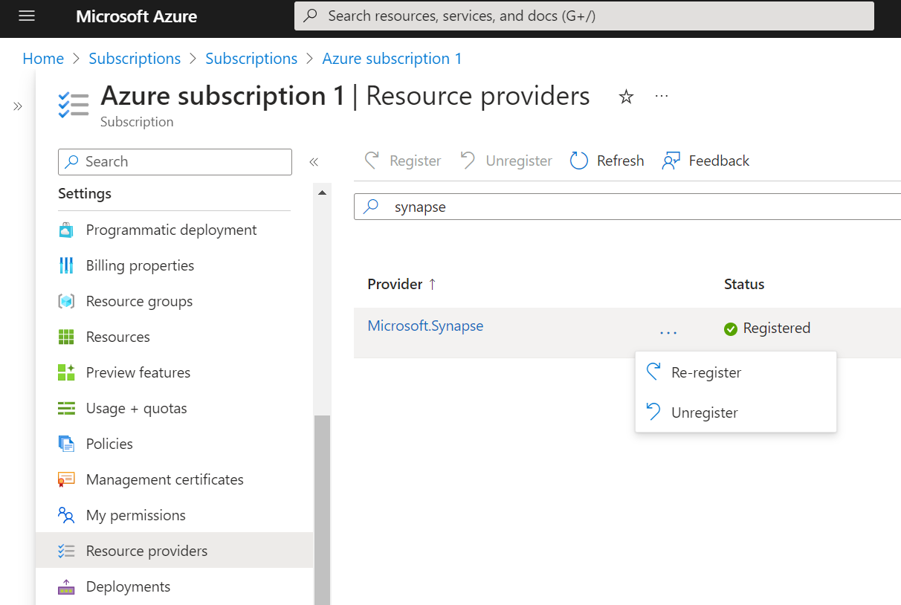Viewport: 901px width, 605px height.
Task: Open the Microsoft.Synapse provider link
Action: [x=425, y=326]
